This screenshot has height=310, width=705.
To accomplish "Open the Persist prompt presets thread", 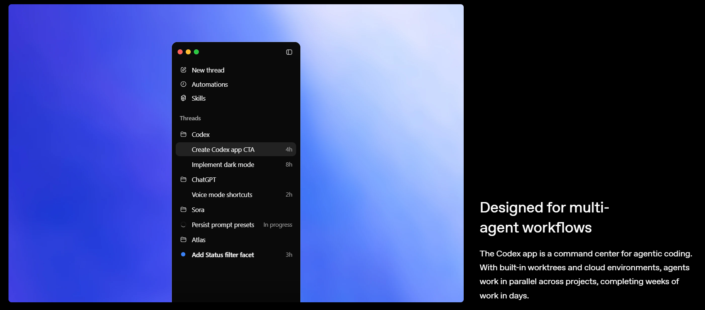I will 223,225.
